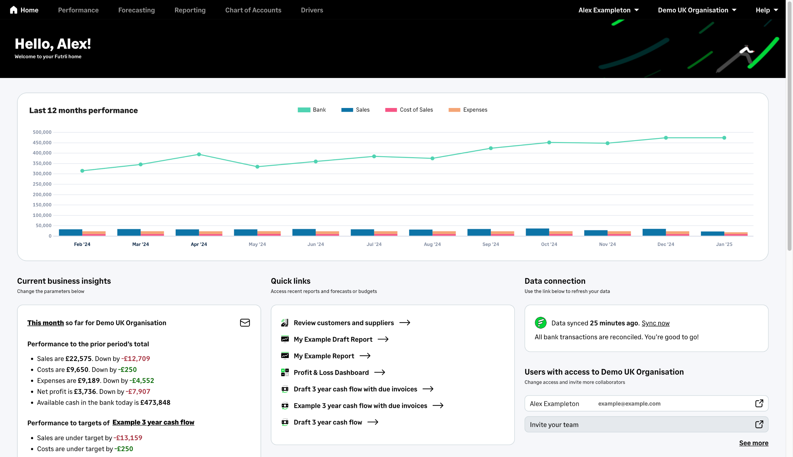Open the Help dropdown menu
Viewport: 793px width, 457px height.
(766, 10)
